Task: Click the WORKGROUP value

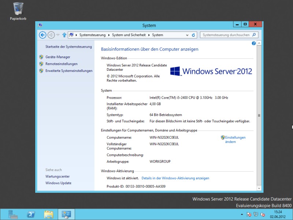Action: tap(160, 161)
